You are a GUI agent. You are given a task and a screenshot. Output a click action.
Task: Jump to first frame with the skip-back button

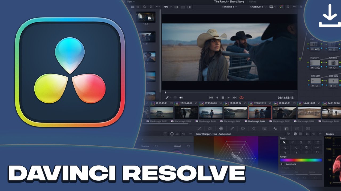click(211, 98)
